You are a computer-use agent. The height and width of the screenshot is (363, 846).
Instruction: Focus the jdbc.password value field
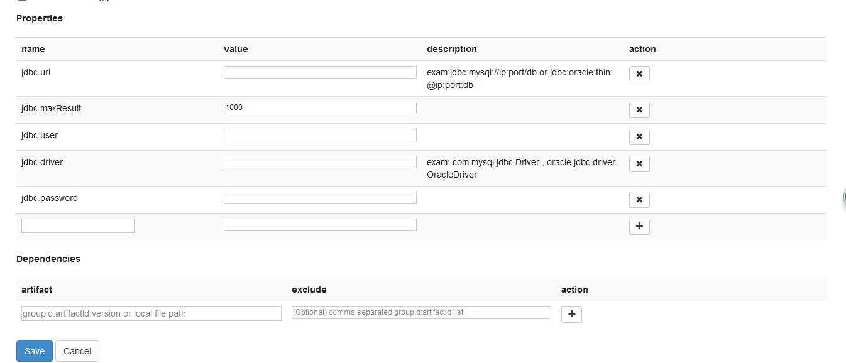[x=320, y=198]
